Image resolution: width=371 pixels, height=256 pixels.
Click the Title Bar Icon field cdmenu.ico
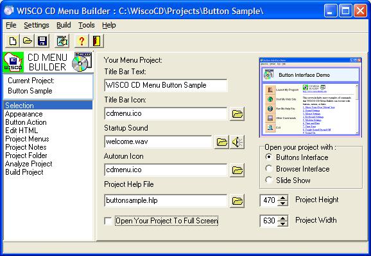(166, 113)
